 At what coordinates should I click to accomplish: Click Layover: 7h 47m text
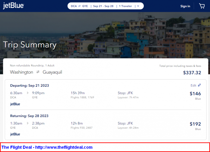pos(128,97)
